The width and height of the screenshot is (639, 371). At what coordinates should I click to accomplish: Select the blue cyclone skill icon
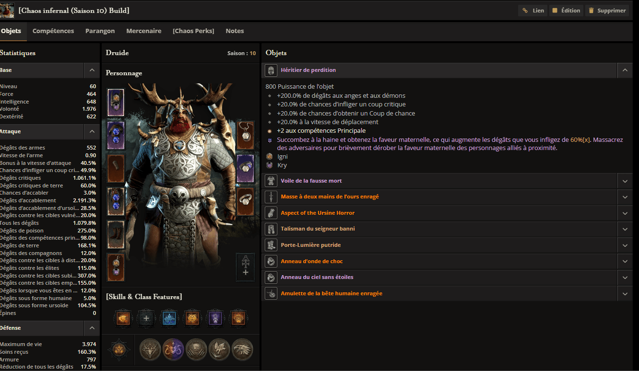tap(169, 318)
